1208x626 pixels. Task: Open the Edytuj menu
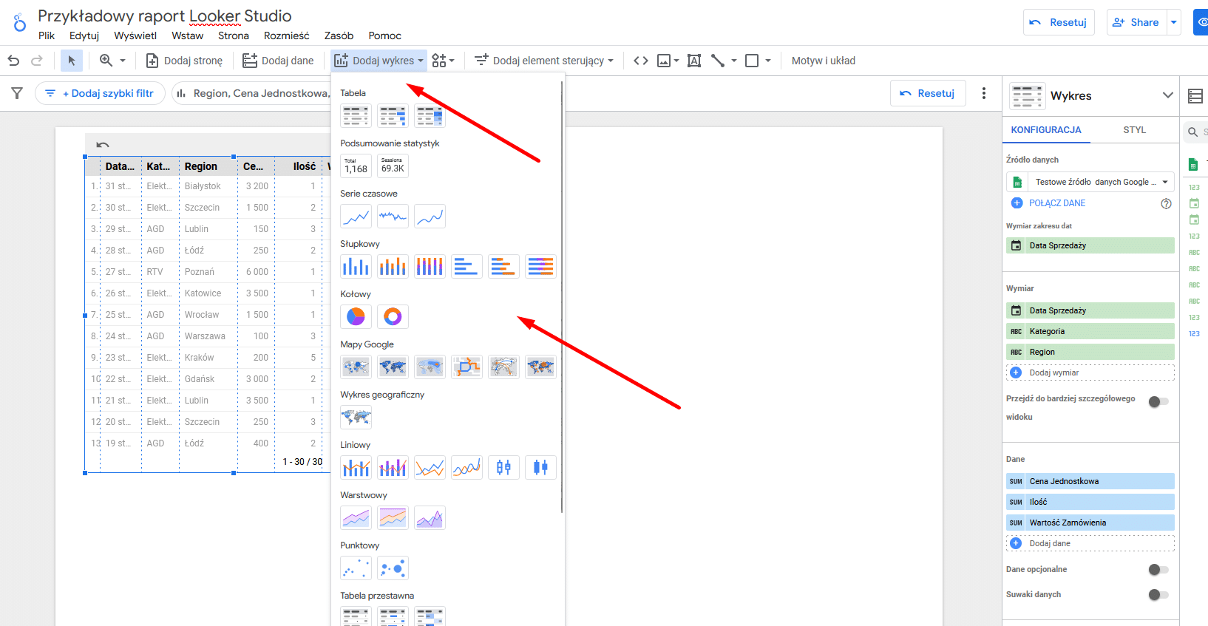[x=84, y=35]
